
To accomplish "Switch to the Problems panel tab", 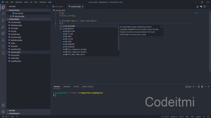I will (67, 87).
